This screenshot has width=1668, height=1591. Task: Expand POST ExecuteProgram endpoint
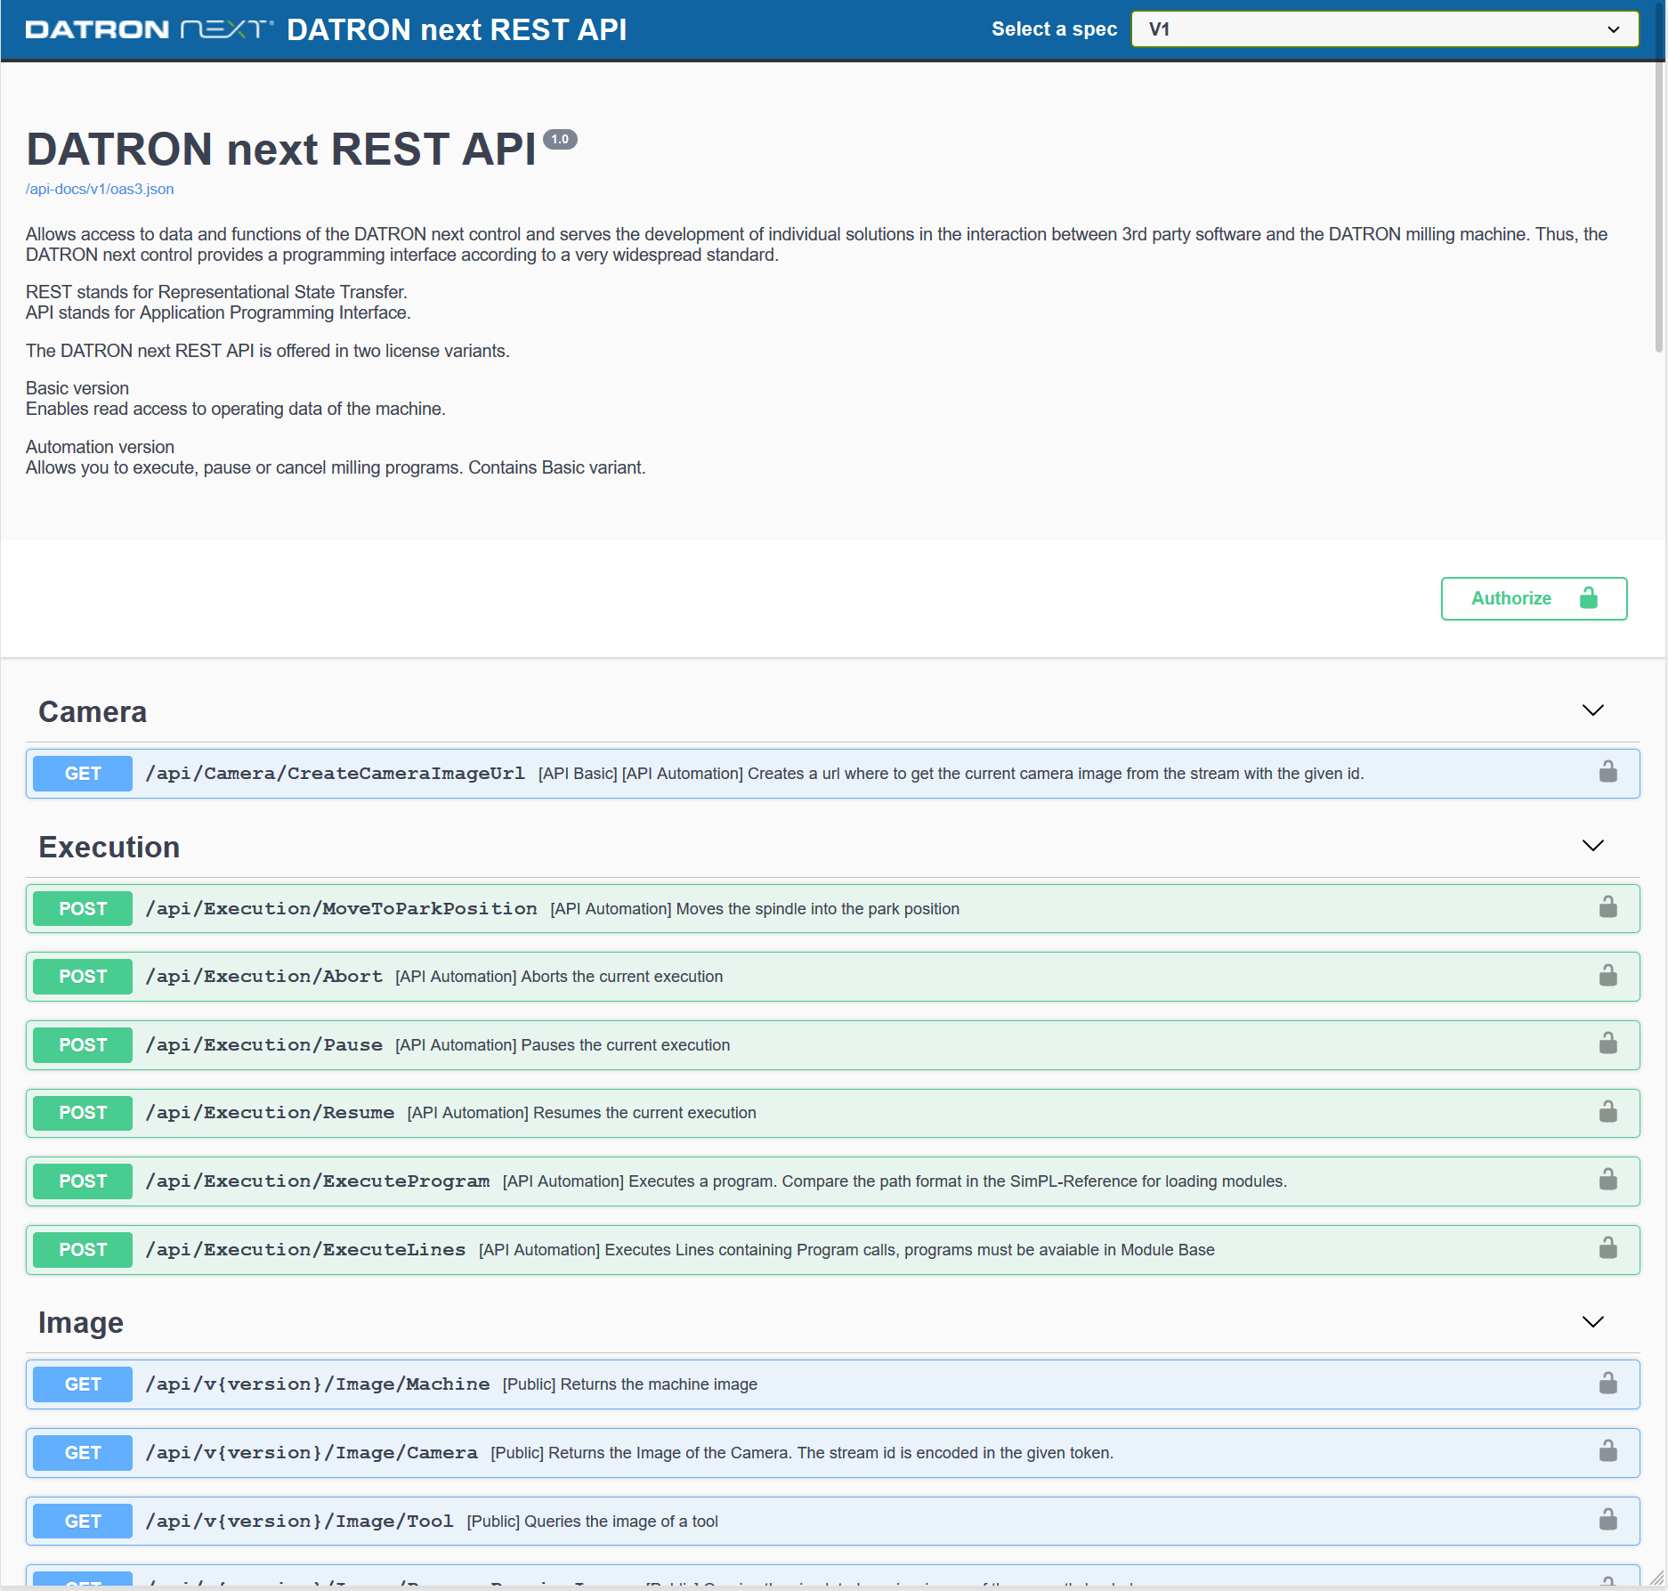[832, 1181]
